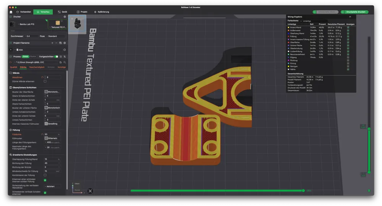Screen dimensions: 382x206
Task: Hide Nähte seams checkbox
Action: coord(348,69)
